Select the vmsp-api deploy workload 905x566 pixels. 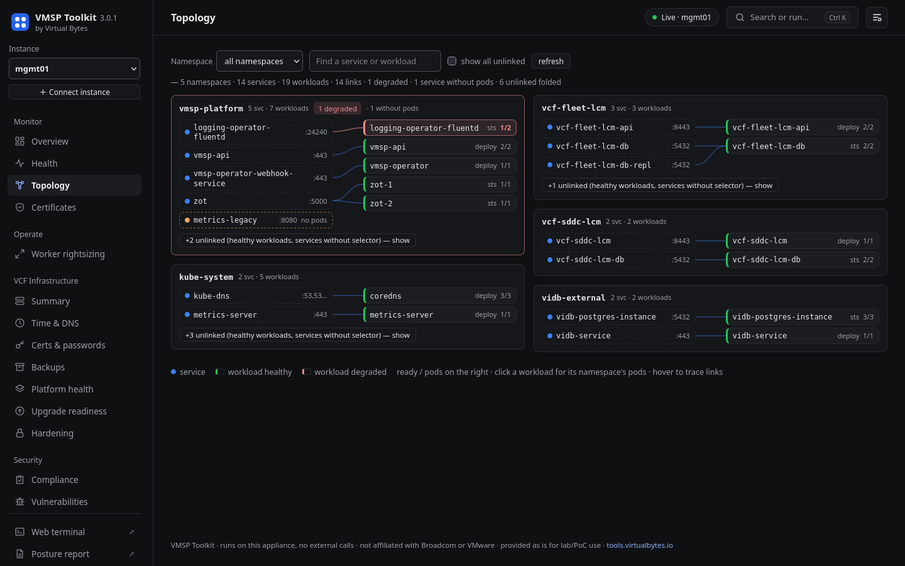coord(440,147)
